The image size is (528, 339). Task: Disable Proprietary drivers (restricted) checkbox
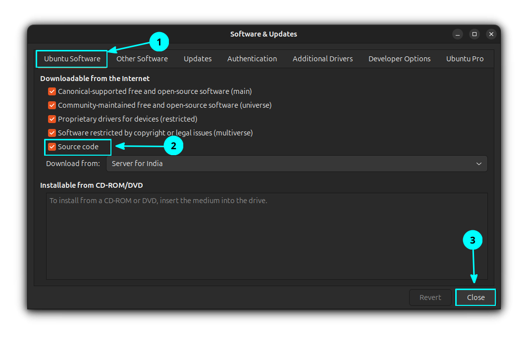click(52, 119)
